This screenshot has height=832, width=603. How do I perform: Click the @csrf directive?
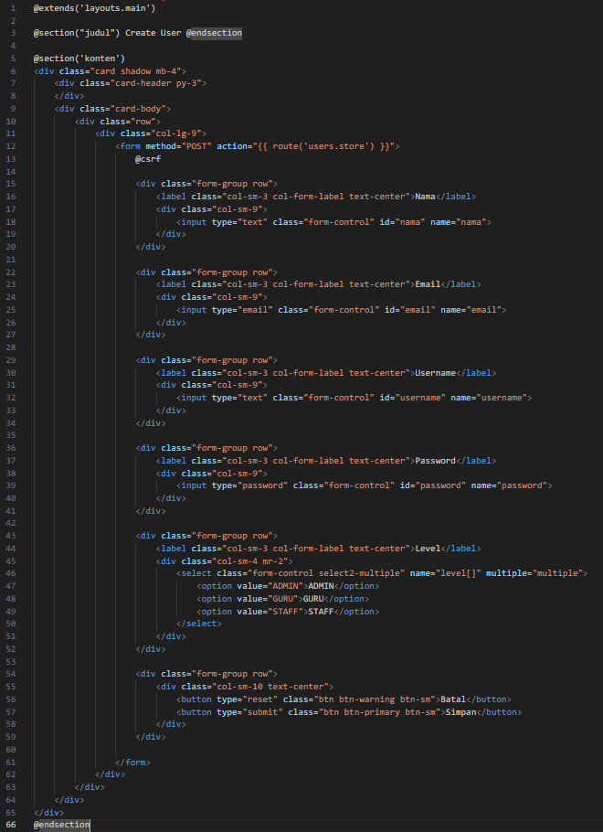[x=148, y=159]
